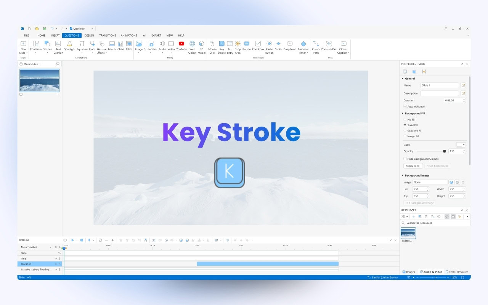Image resolution: width=488 pixels, height=305 pixels.
Task: Insert Zoom-n-Pan effect
Action: pos(329,46)
